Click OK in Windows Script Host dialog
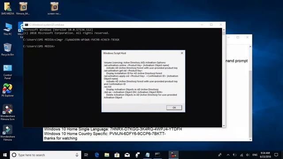This screenshot has height=159, width=283. 174,108
